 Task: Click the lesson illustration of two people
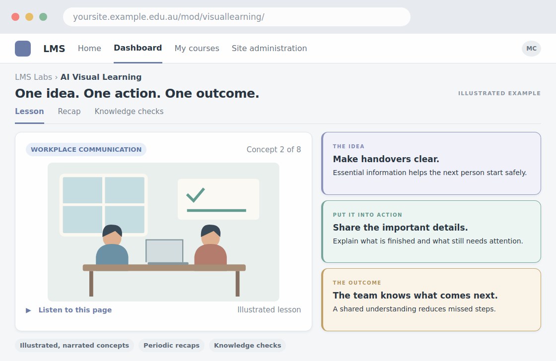tap(163, 232)
